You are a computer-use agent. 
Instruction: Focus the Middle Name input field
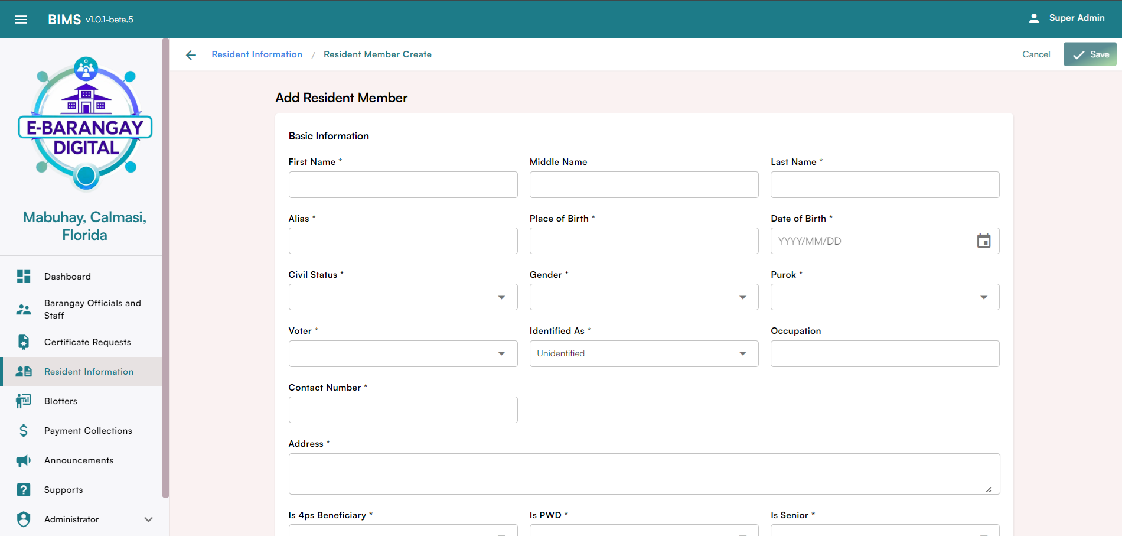click(x=644, y=184)
